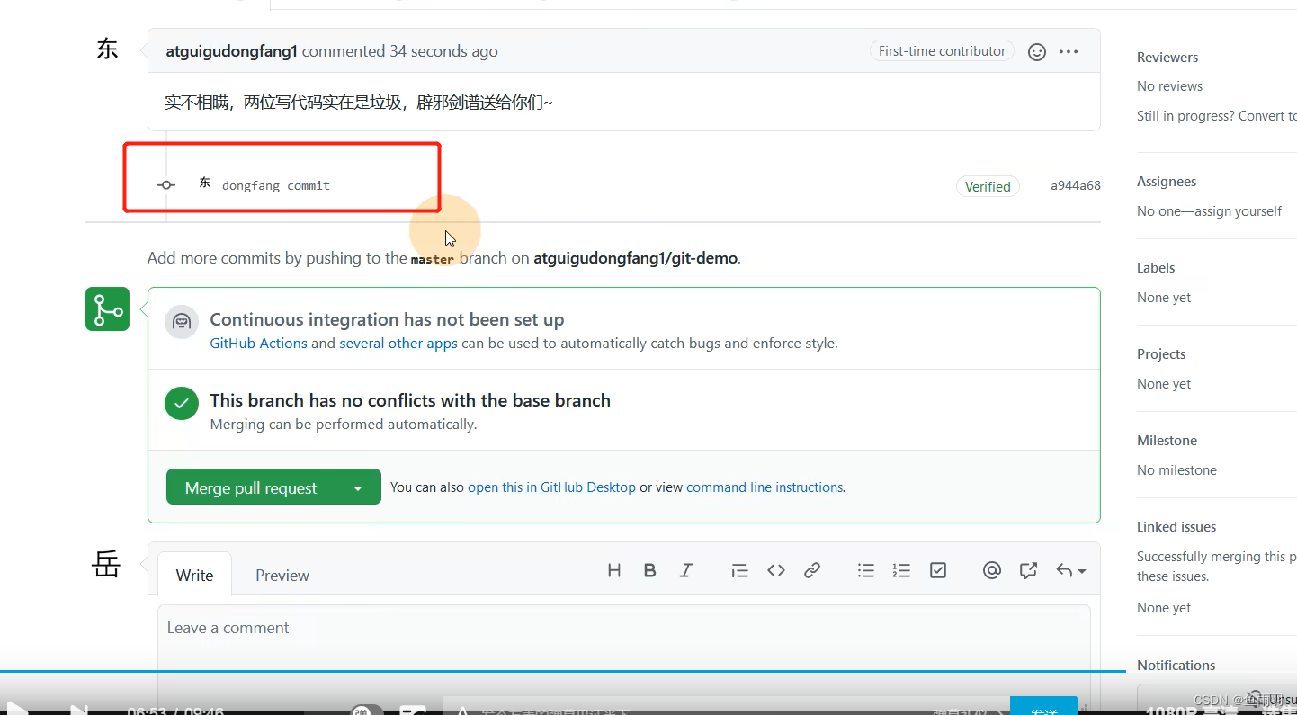Open the GitHub Actions link
The width and height of the screenshot is (1297, 715).
pos(258,343)
